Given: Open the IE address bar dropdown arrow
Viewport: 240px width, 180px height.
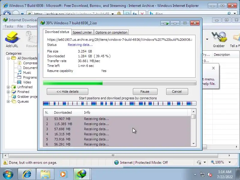Looking at the screenshot, I should [x=113, y=13].
